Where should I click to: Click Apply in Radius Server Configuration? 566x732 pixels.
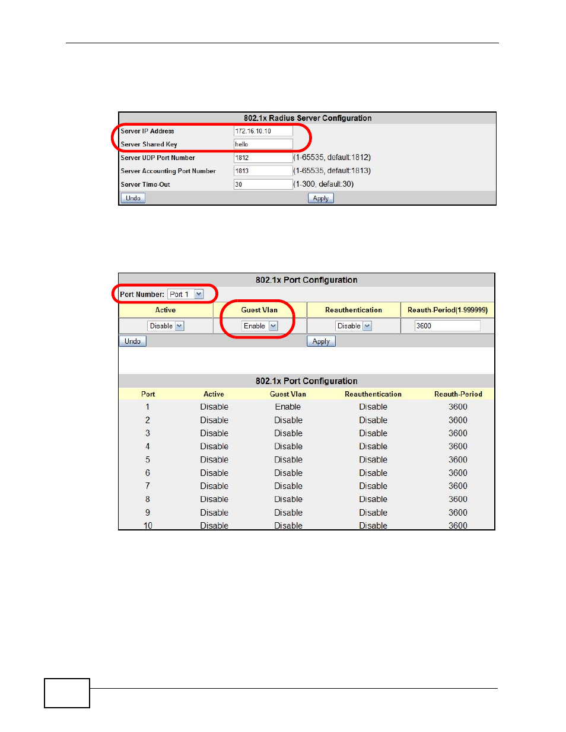pyautogui.click(x=320, y=198)
